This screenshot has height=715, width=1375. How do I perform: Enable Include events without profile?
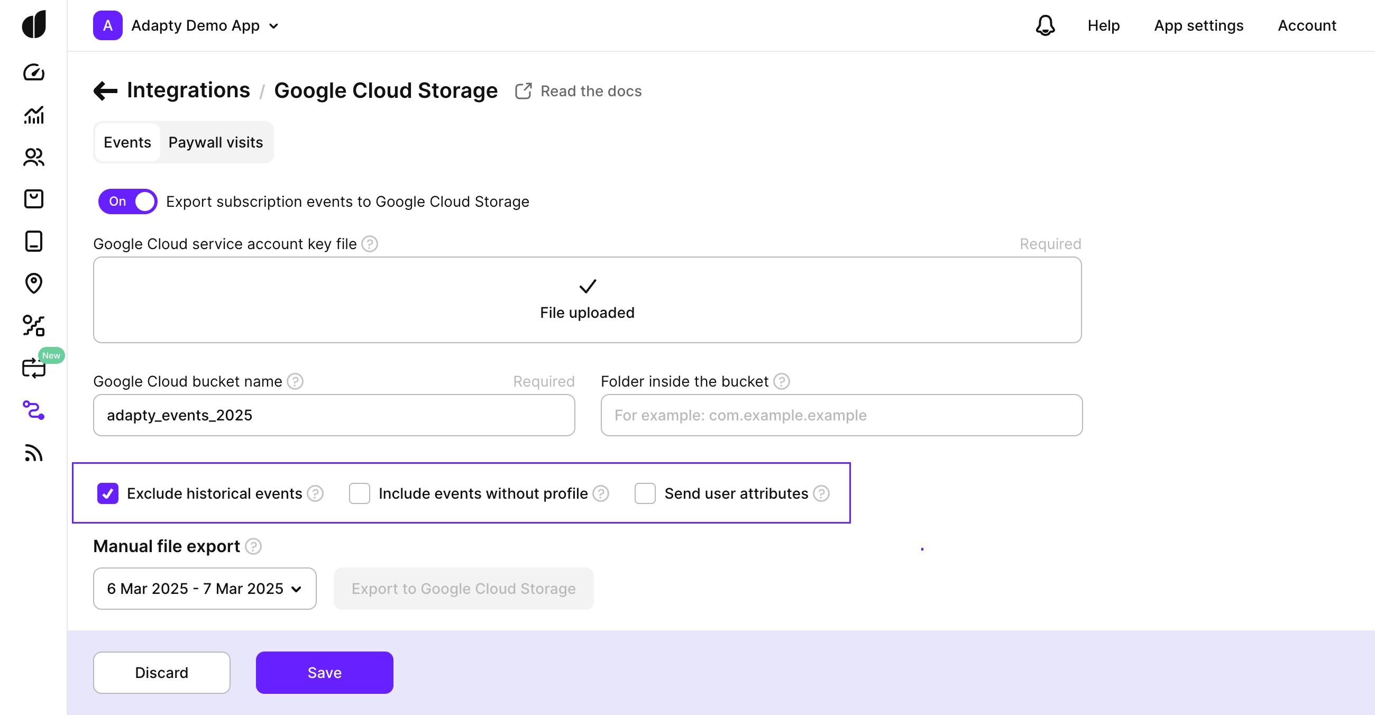[x=360, y=493]
